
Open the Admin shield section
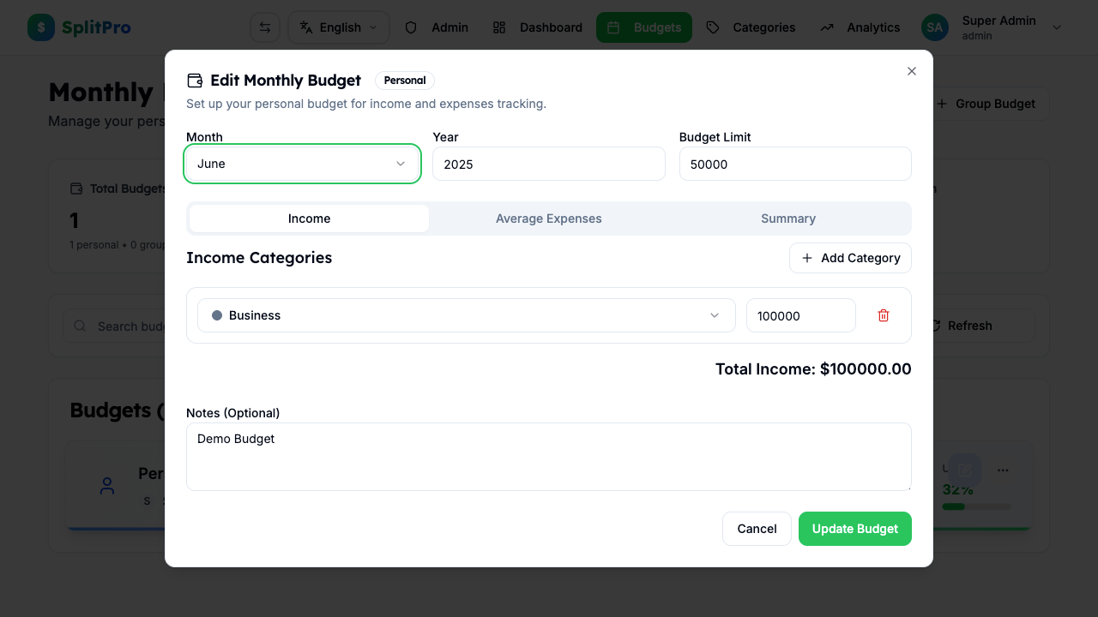click(411, 27)
